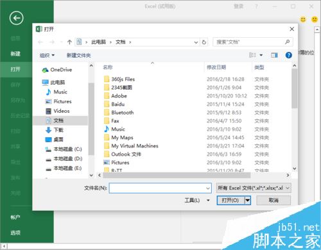Viewport: 321px width, 250px height.
Task: Select the My Maps folder
Action: (119, 138)
